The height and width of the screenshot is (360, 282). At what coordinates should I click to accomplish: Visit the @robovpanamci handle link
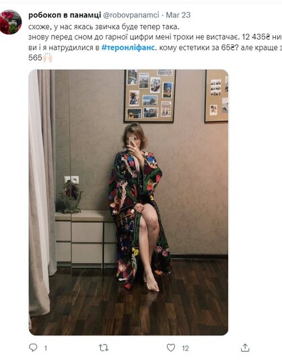click(131, 15)
